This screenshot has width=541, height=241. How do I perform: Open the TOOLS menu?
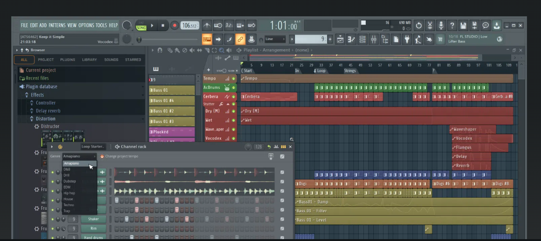pos(101,25)
